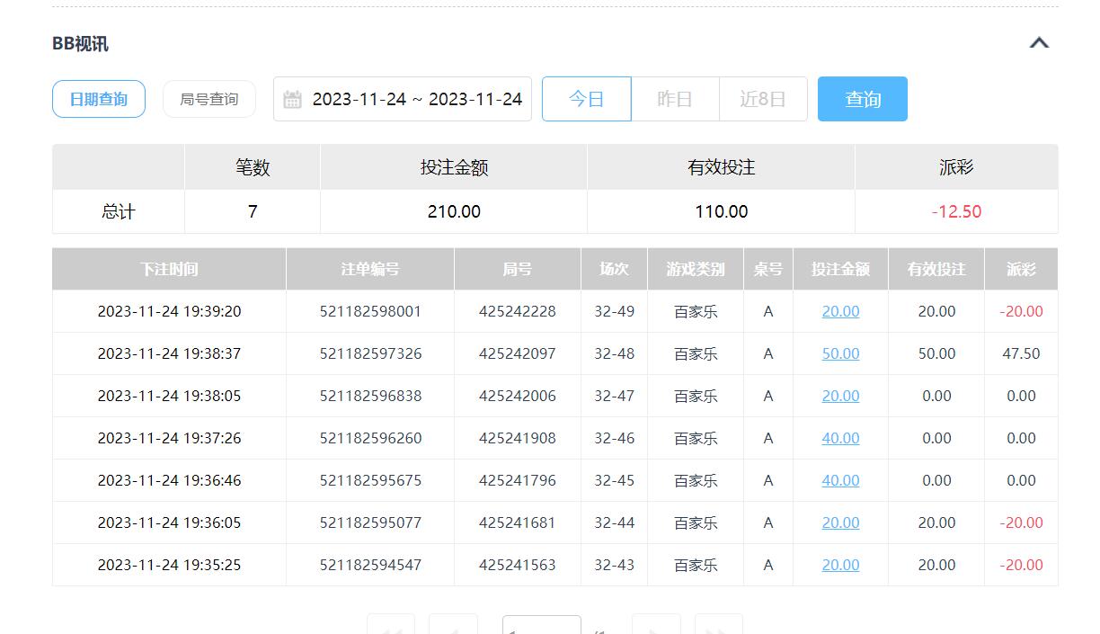
Task: Open the 20.00 bet link for round 32-49
Action: coord(840,311)
